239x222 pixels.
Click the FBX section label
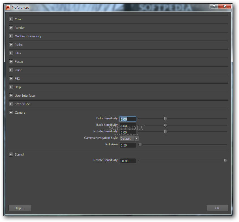(17, 79)
